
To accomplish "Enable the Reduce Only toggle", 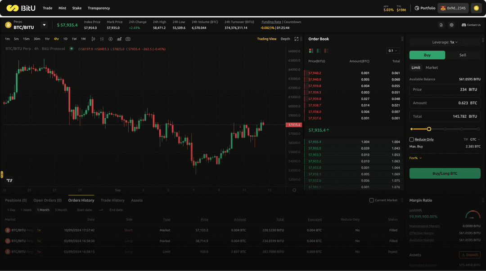I will [x=413, y=139].
